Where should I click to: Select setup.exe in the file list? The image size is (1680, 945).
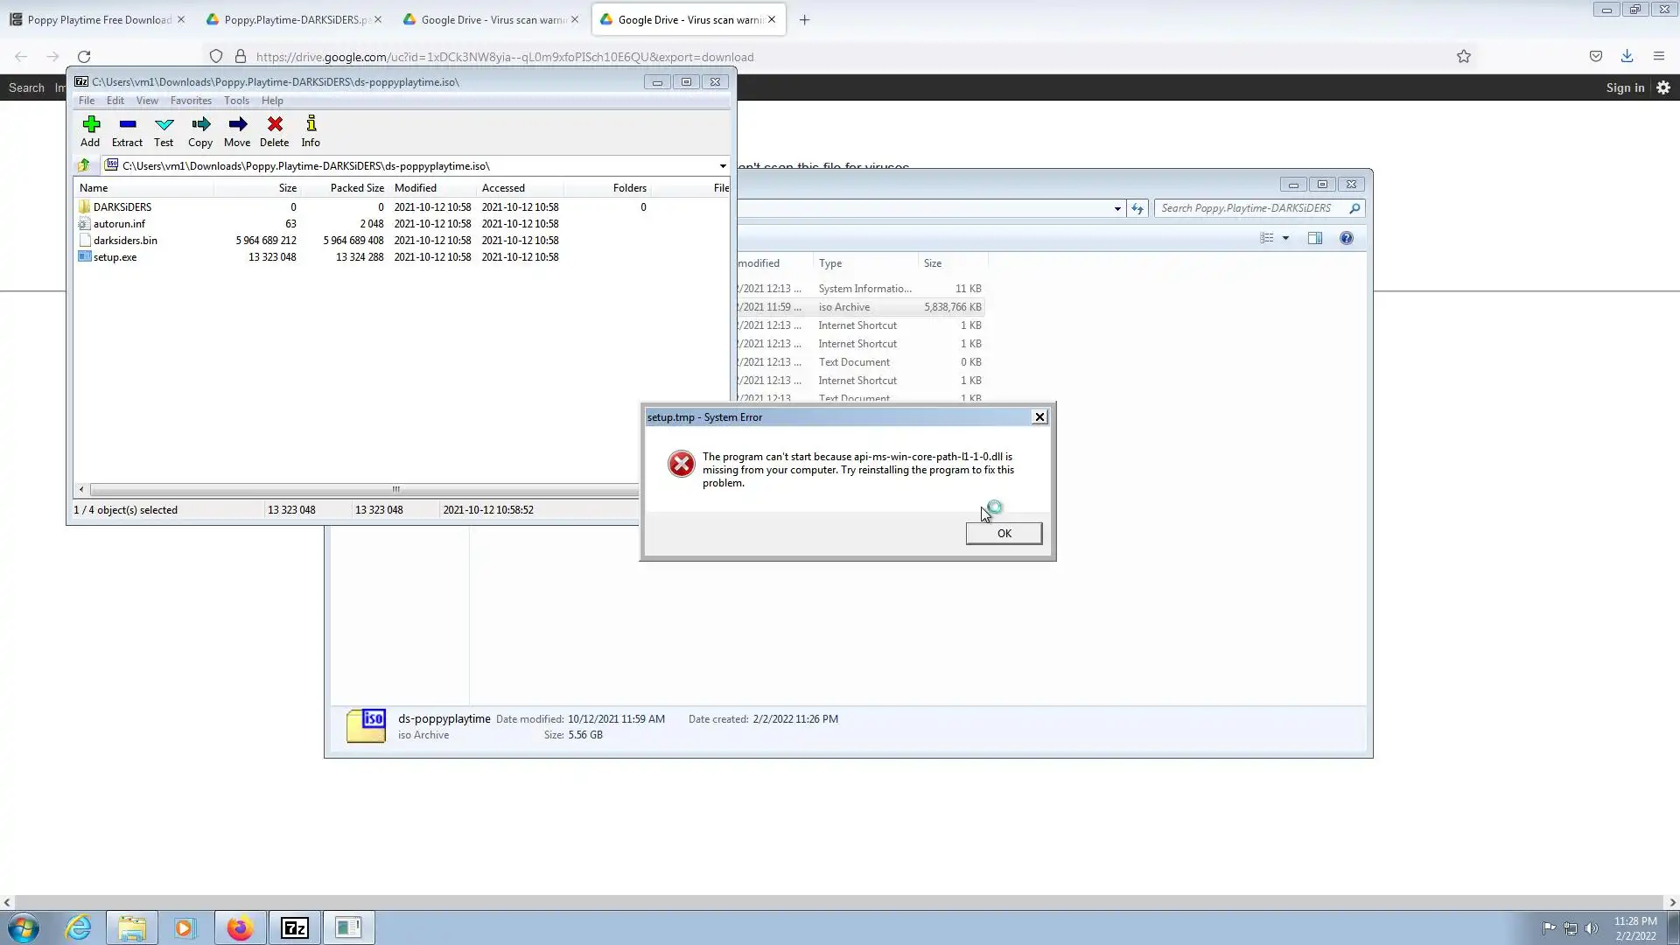coord(115,257)
